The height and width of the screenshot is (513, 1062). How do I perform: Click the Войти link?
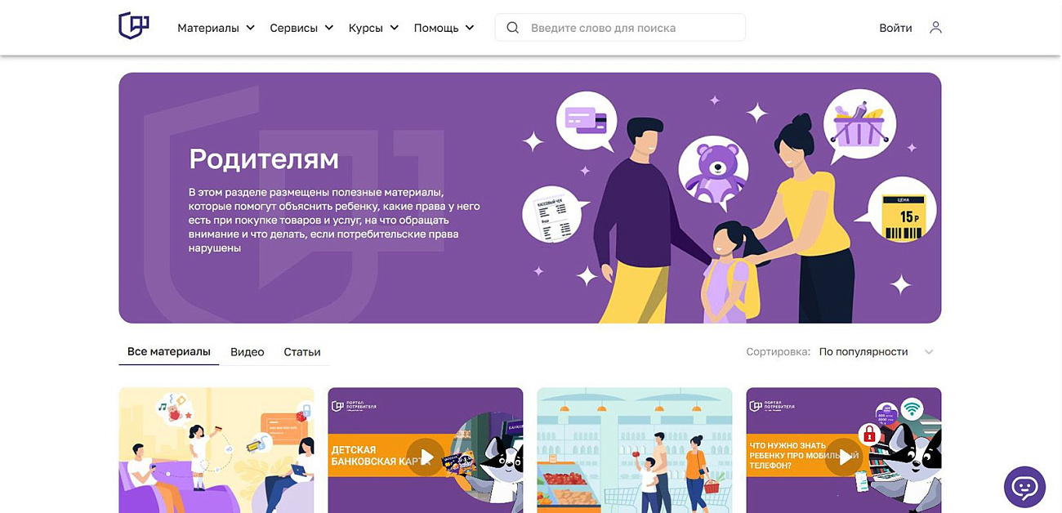(895, 27)
